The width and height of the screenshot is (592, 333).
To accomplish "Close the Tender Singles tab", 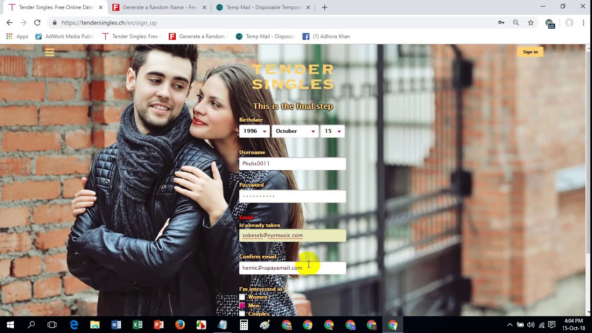I will point(100,7).
